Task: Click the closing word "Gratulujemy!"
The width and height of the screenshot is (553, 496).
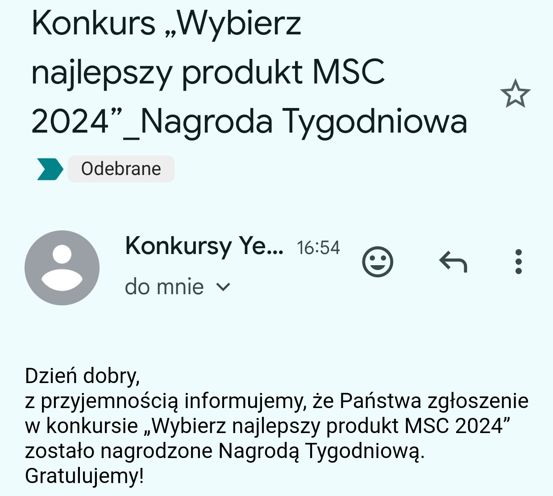Action: pos(84,476)
